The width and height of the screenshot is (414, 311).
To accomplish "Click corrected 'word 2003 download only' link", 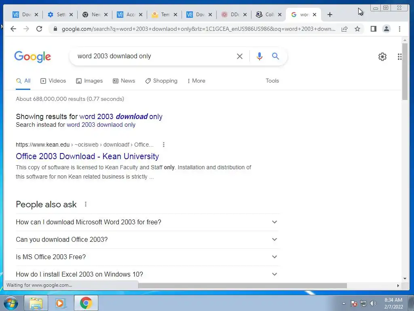I will tap(121, 117).
